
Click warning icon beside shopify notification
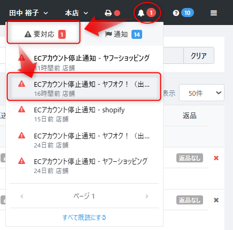tap(21, 110)
